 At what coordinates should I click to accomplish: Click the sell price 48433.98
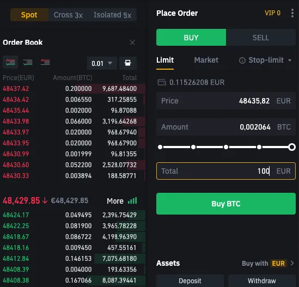16,121
